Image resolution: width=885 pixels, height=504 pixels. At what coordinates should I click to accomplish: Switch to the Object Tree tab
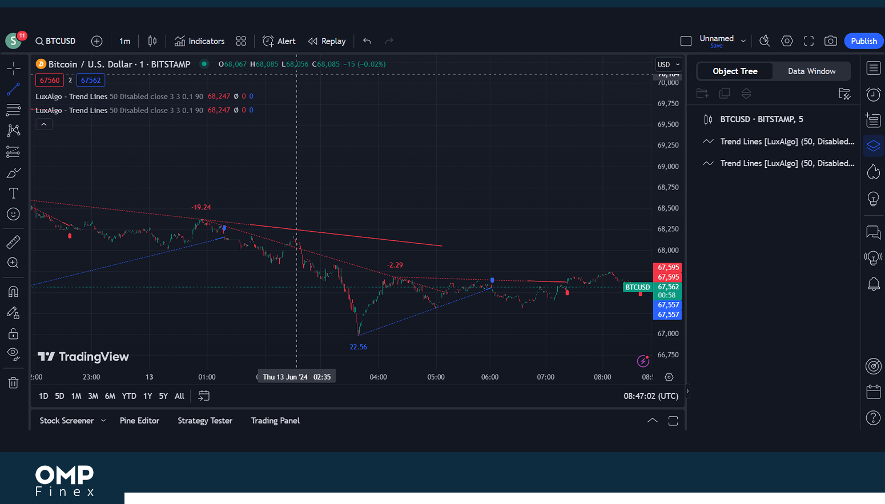click(735, 71)
